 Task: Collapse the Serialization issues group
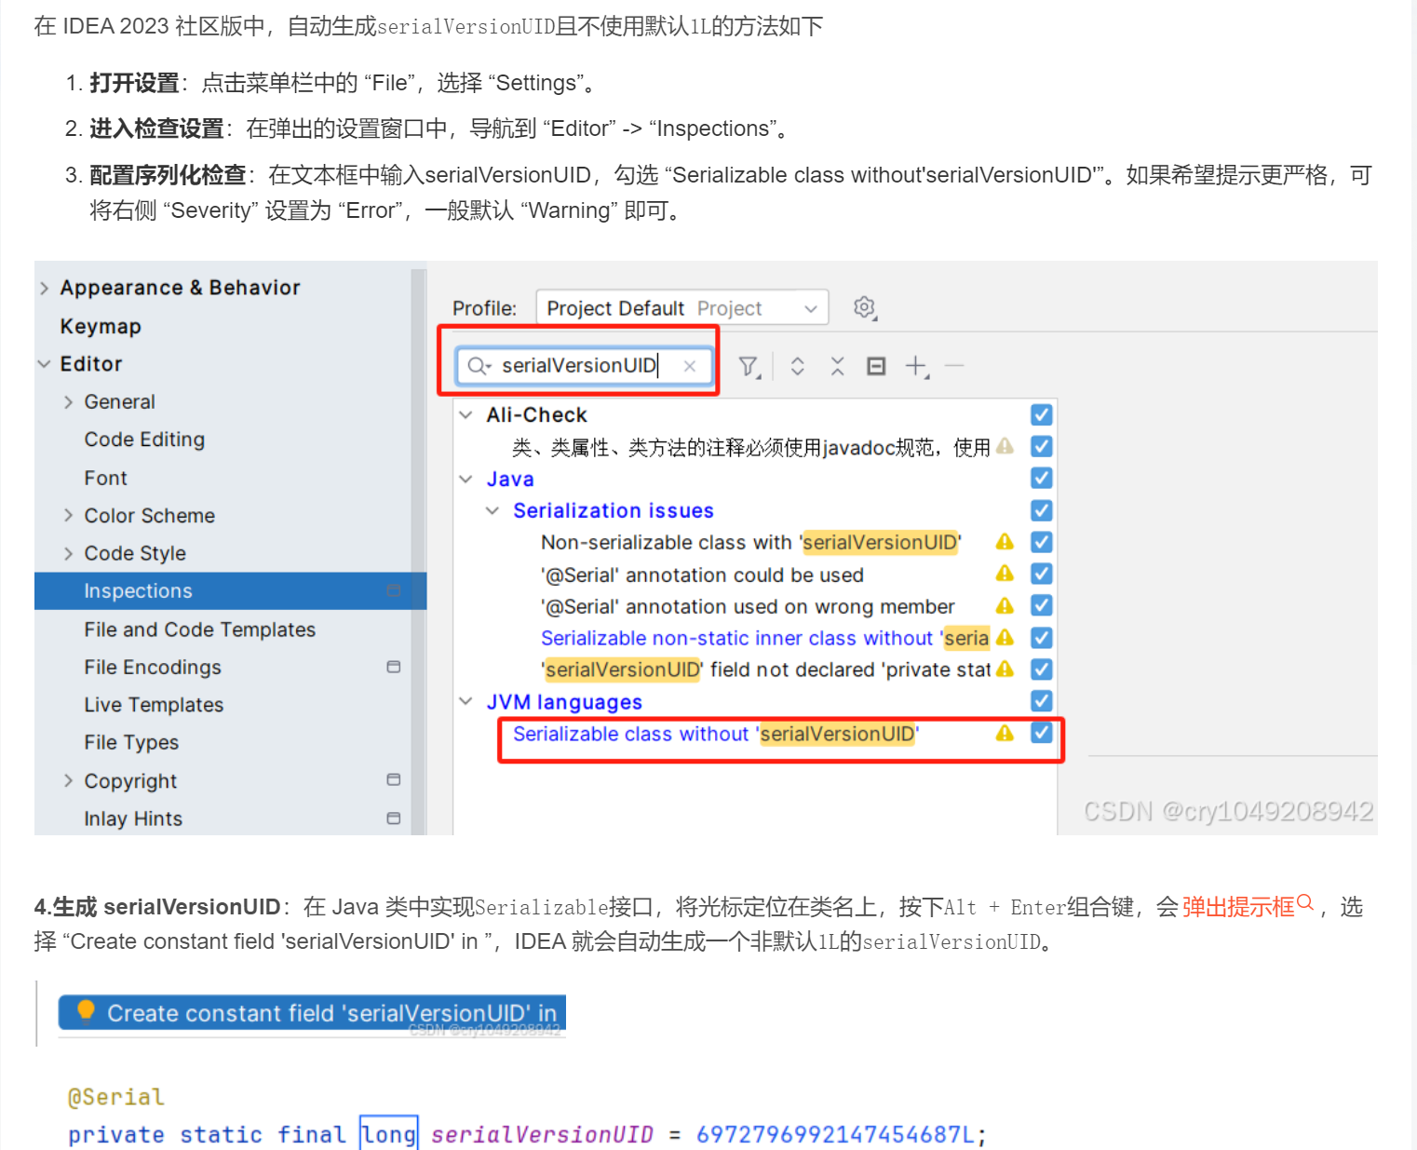[x=493, y=511]
